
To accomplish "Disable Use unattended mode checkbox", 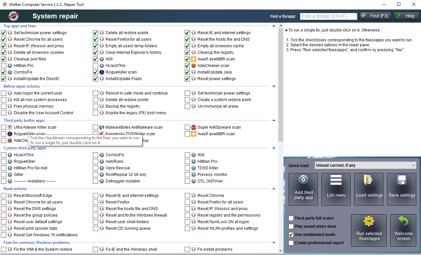I will [291, 235].
